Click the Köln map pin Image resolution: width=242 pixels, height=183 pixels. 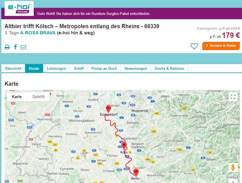coord(124,146)
